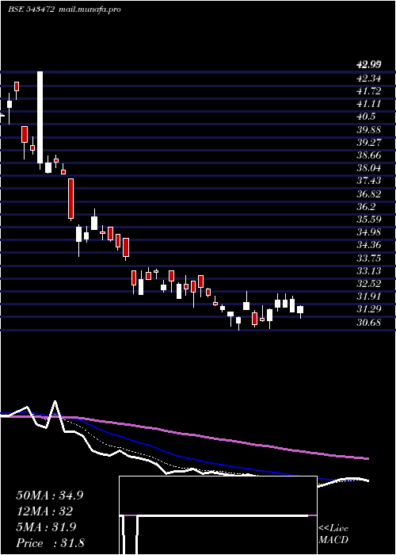Select the 41.72 price axis label

[x=369, y=91]
